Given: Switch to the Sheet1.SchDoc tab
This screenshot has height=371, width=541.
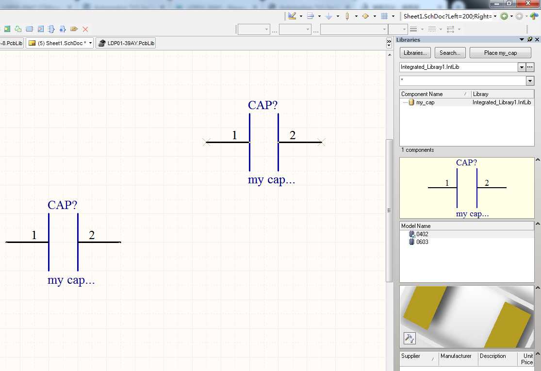Looking at the screenshot, I should pos(59,43).
